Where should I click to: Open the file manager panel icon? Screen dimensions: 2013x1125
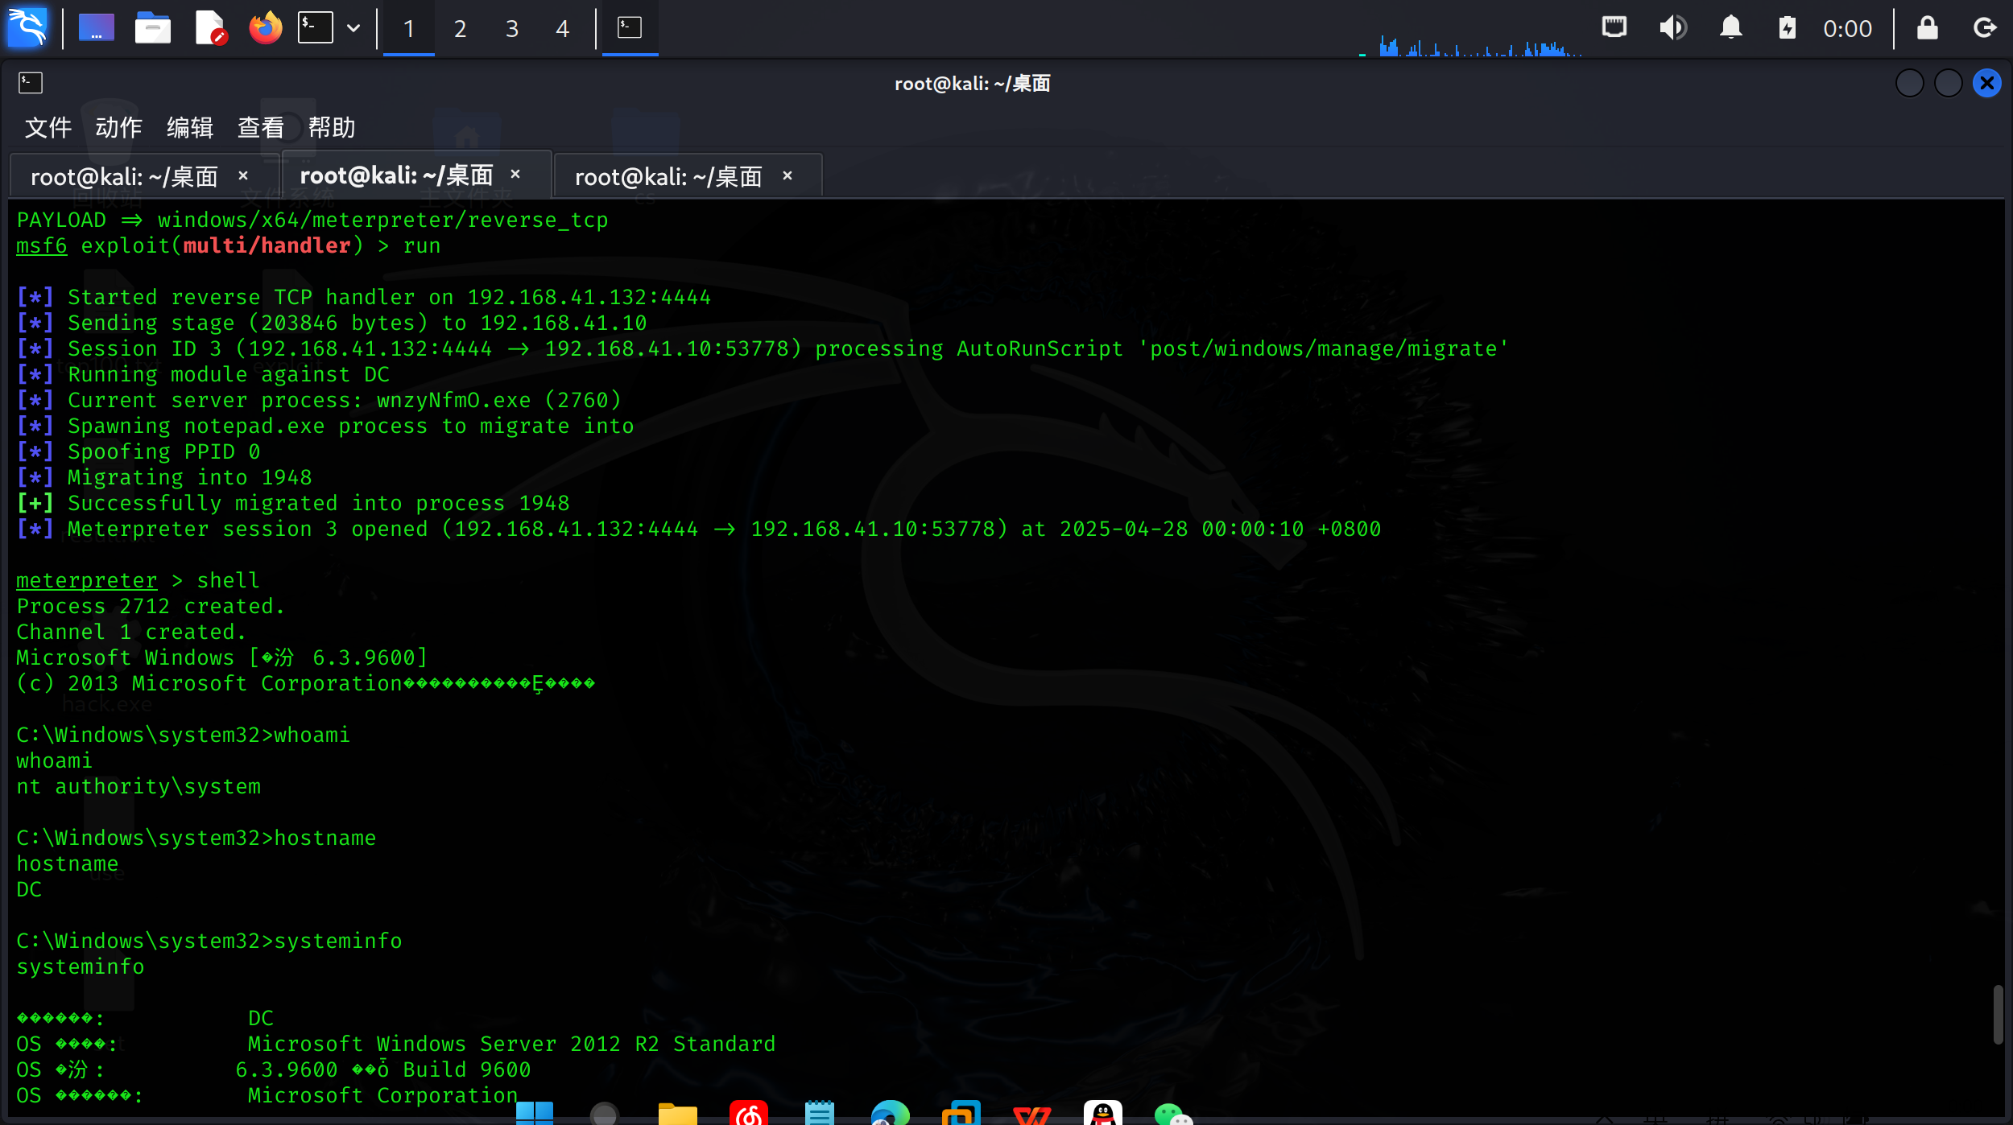pos(152,28)
